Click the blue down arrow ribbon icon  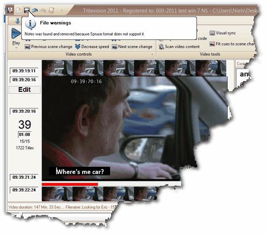17,21
